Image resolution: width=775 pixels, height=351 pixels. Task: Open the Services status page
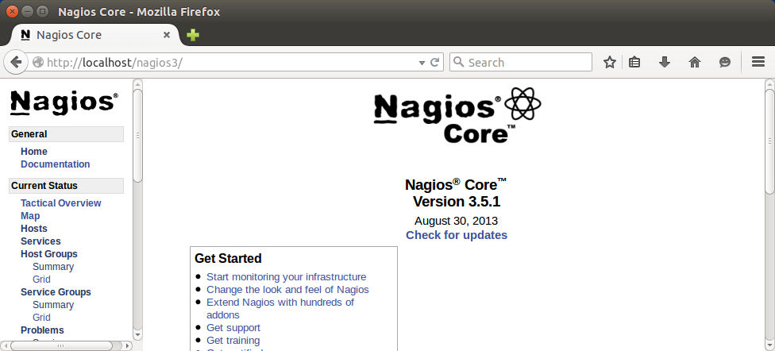coord(40,241)
